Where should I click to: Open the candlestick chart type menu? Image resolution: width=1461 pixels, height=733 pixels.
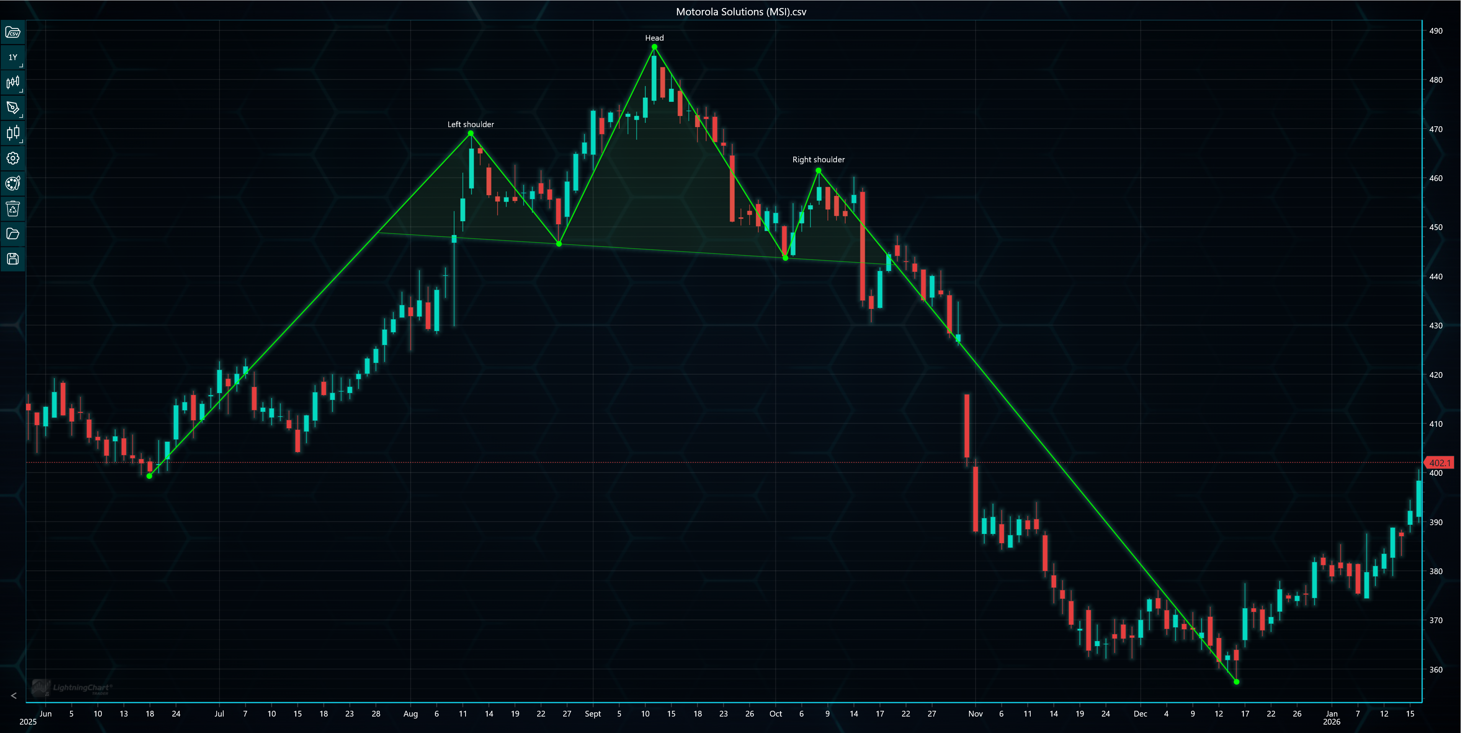point(13,83)
